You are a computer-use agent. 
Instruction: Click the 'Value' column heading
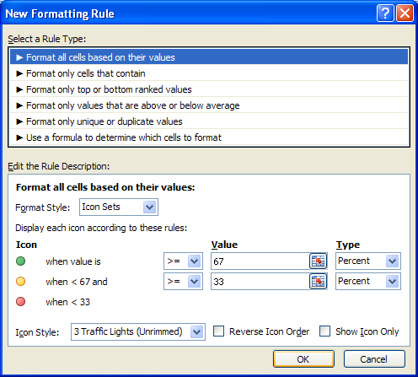click(224, 245)
